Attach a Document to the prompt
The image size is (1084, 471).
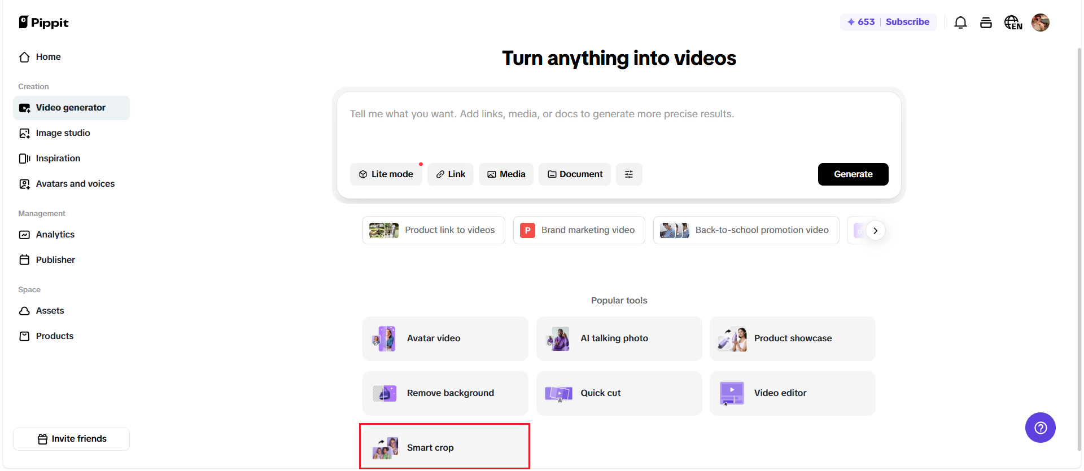click(575, 174)
